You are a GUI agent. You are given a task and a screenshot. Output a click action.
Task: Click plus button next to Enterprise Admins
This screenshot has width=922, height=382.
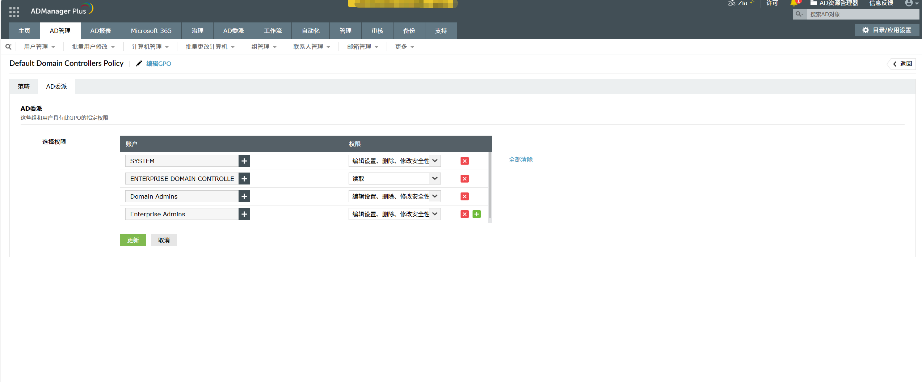click(244, 214)
